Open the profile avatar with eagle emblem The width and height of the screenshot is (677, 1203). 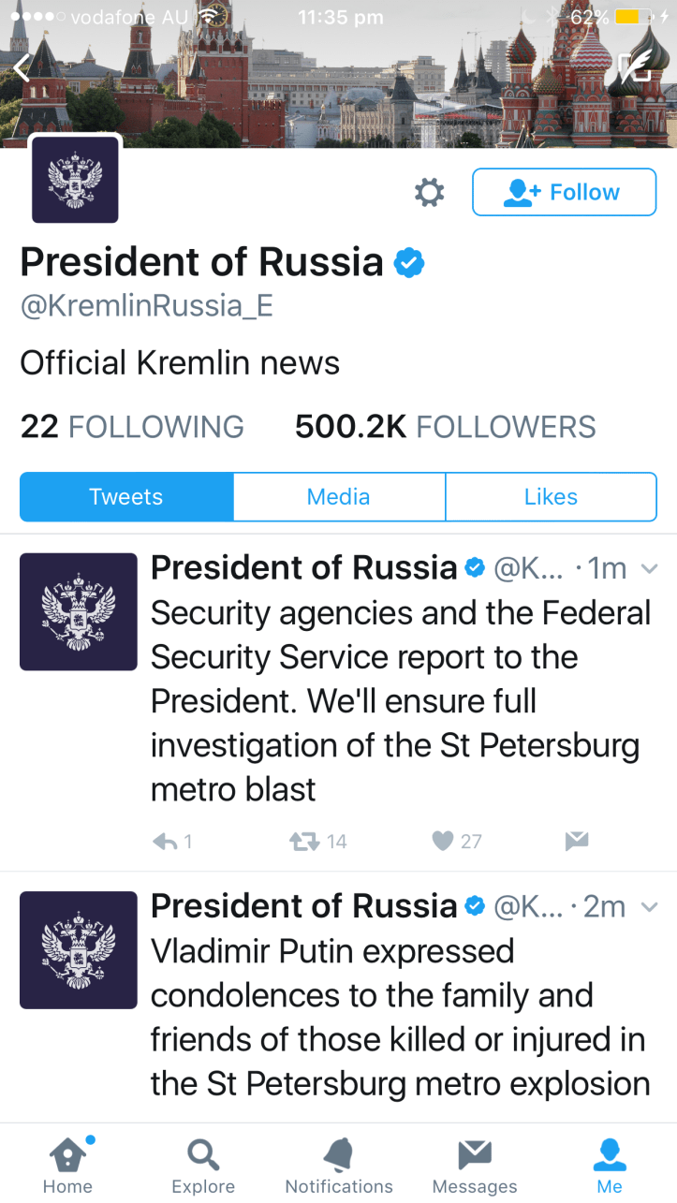click(x=75, y=179)
